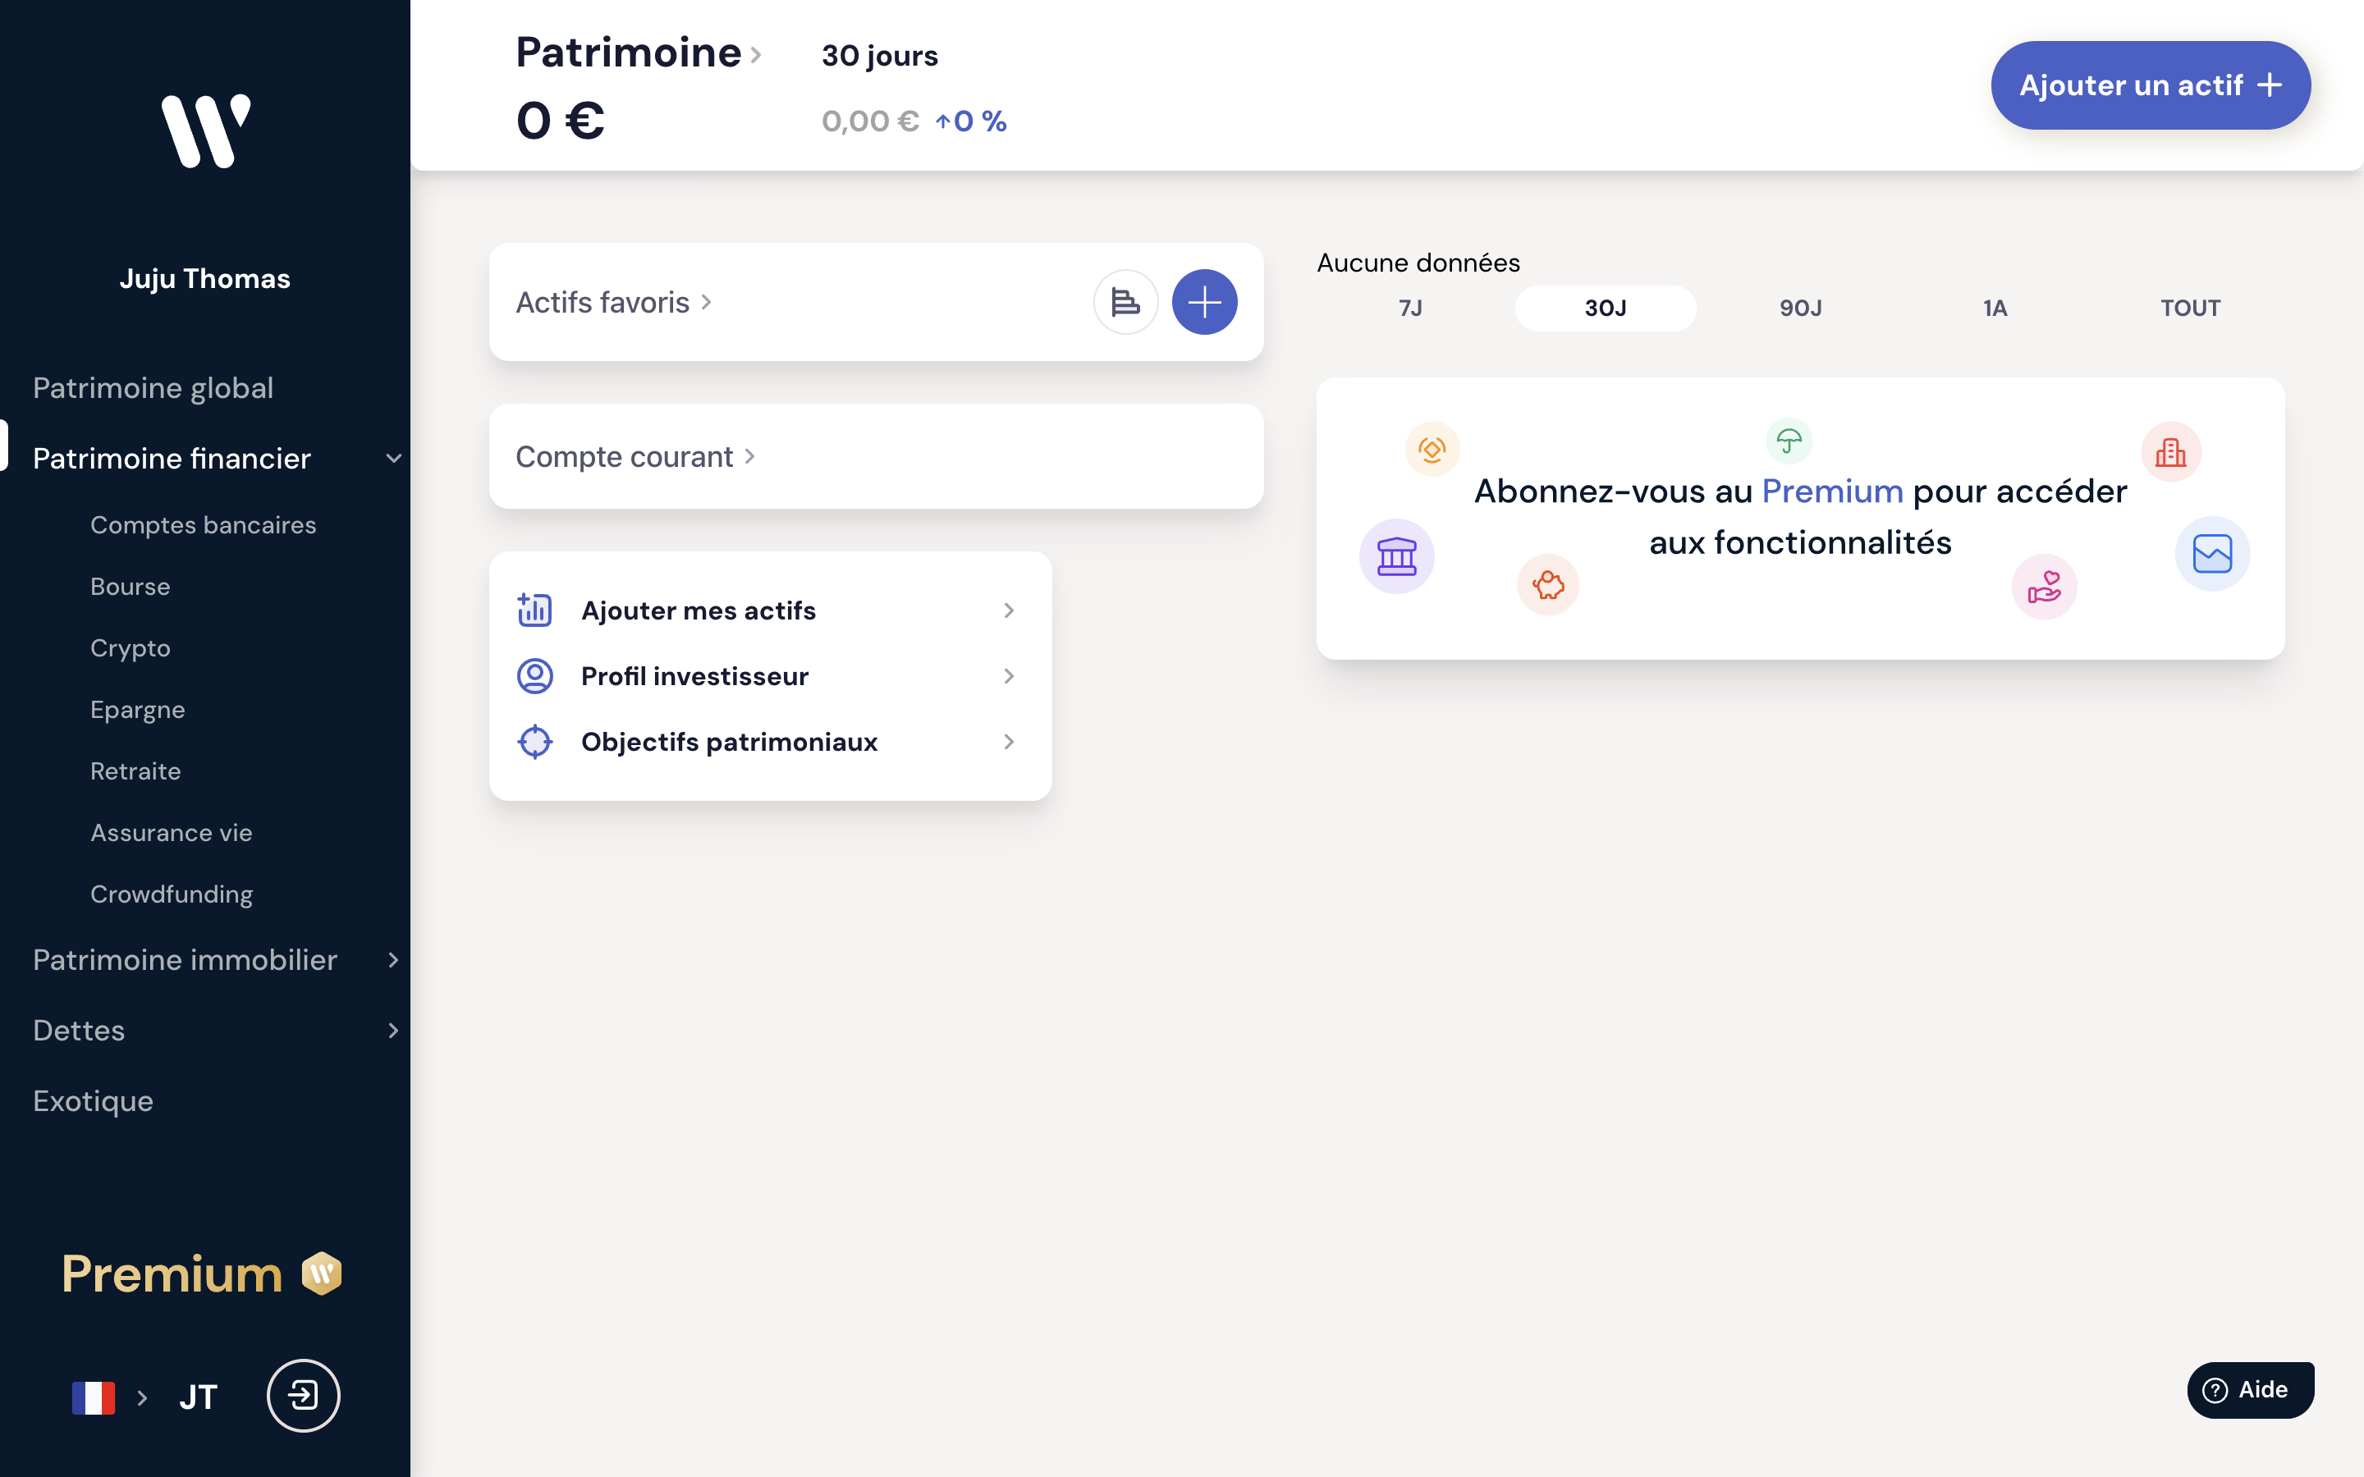
Task: Open Dettes in the sidebar
Action: click(78, 1030)
